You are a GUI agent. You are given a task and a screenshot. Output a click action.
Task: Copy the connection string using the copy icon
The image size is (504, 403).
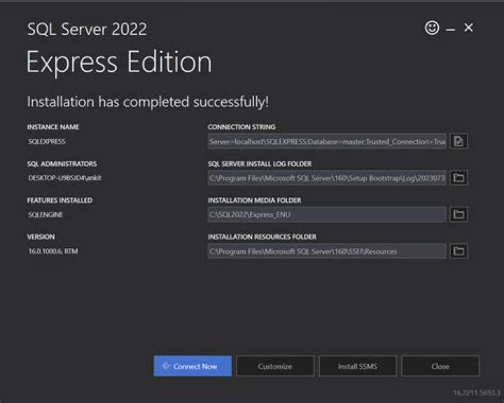[458, 141]
